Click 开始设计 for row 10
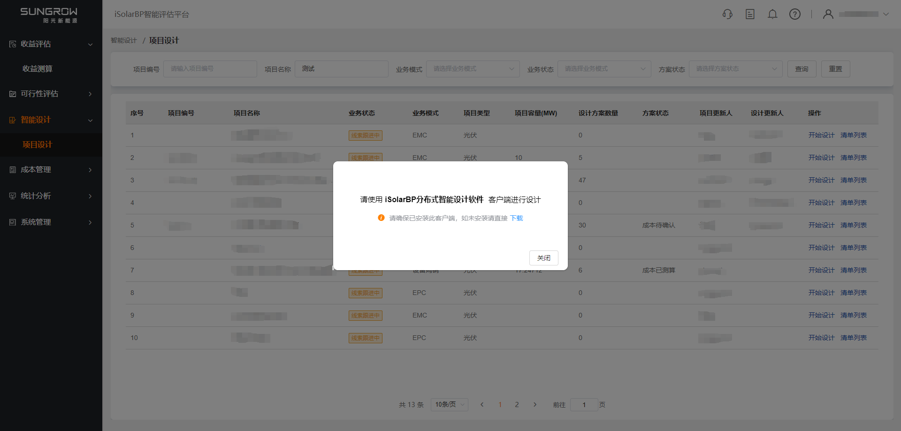The width and height of the screenshot is (901, 431). [821, 338]
